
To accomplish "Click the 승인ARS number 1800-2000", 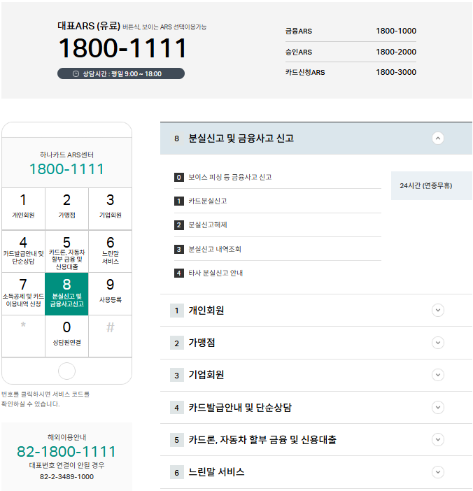I will pos(396,52).
